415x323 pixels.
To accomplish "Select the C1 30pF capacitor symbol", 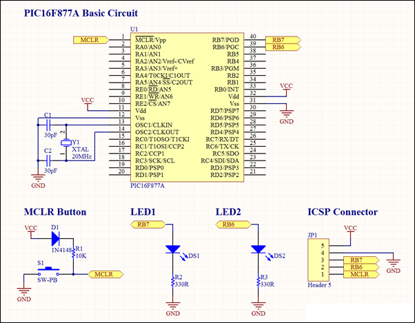I will click(48, 124).
